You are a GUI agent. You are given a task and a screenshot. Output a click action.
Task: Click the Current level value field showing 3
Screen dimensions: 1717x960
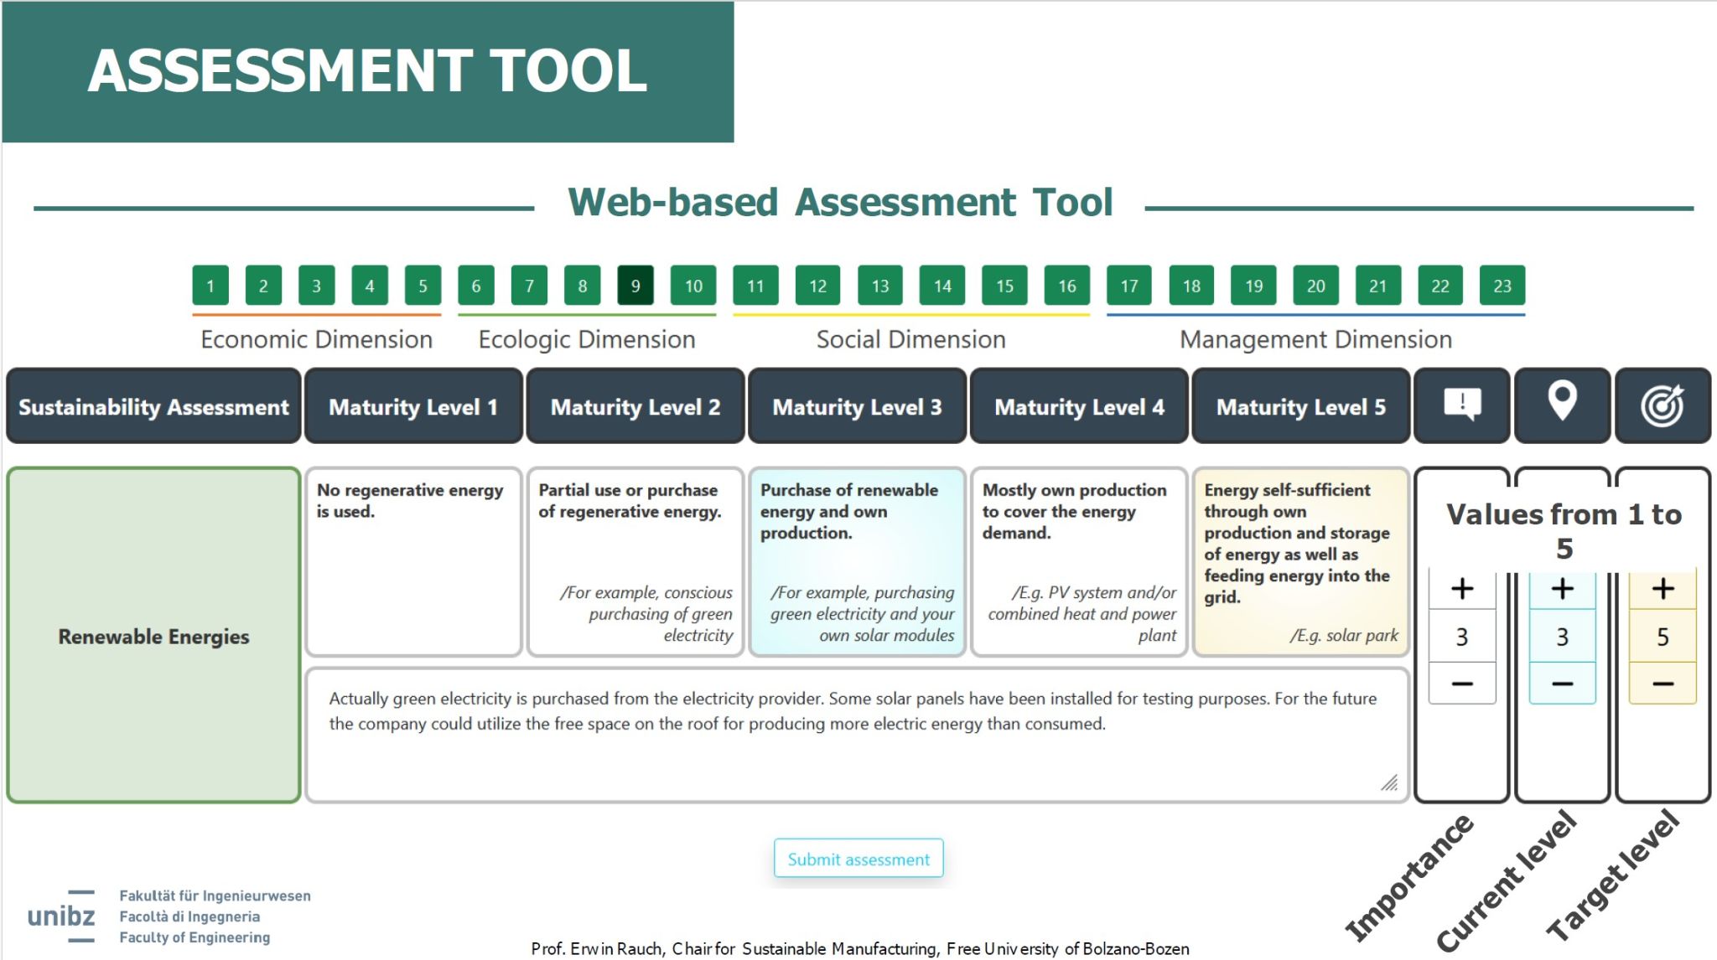coord(1562,637)
